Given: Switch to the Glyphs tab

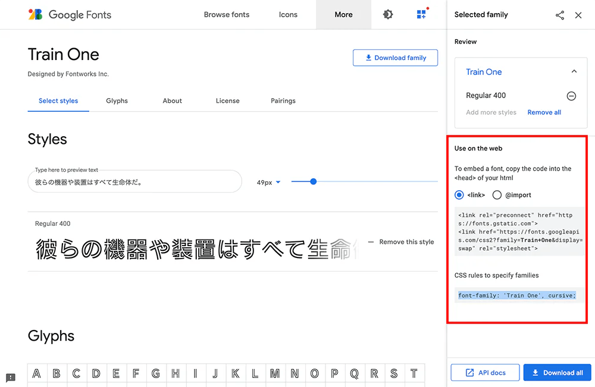Looking at the screenshot, I should [x=117, y=101].
